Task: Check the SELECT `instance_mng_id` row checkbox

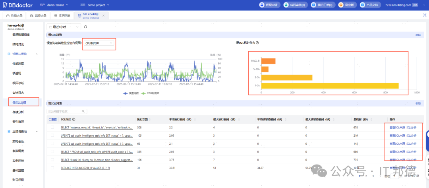Action: pyautogui.click(x=52, y=128)
